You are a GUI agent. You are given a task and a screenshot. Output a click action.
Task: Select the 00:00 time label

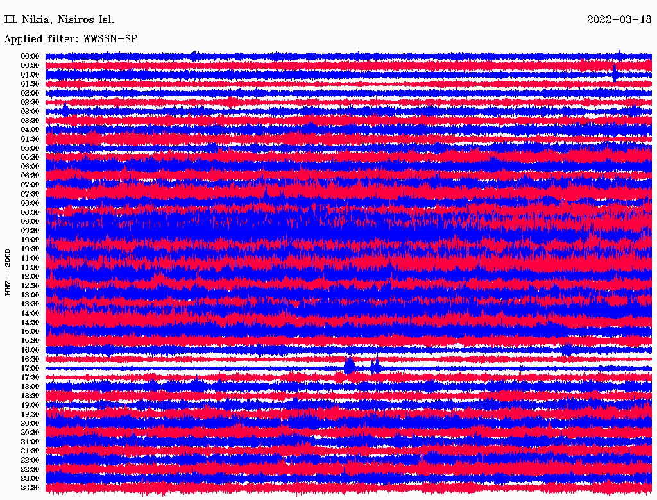coord(30,56)
